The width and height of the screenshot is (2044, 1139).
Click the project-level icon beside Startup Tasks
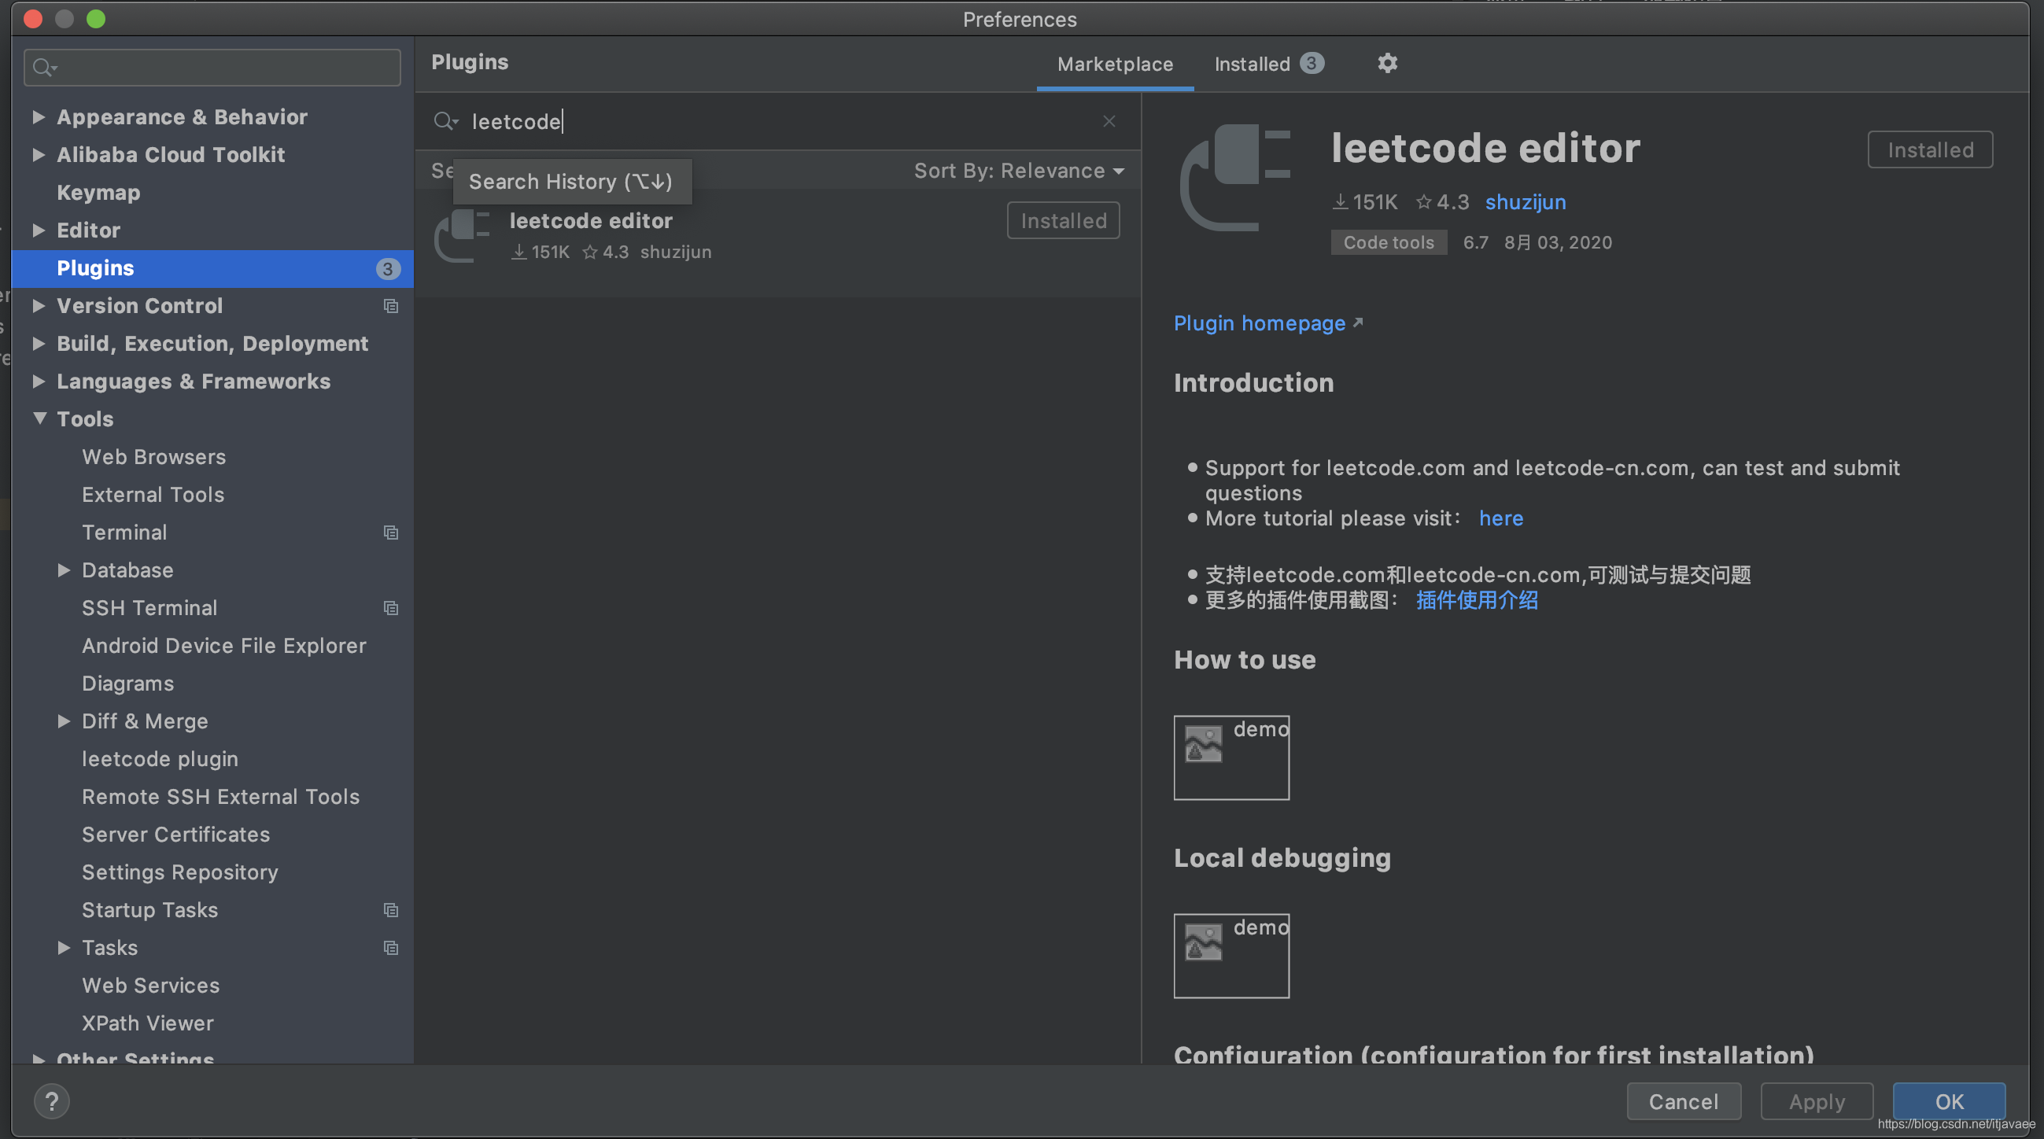(390, 910)
